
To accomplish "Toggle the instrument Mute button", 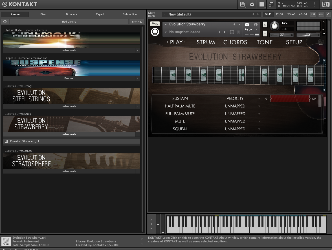I will point(265,34).
